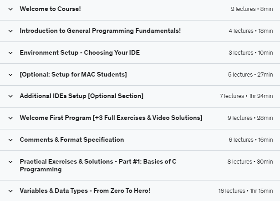
Task: Expand chevron beside Welcome First Program
Action: (x=10, y=118)
